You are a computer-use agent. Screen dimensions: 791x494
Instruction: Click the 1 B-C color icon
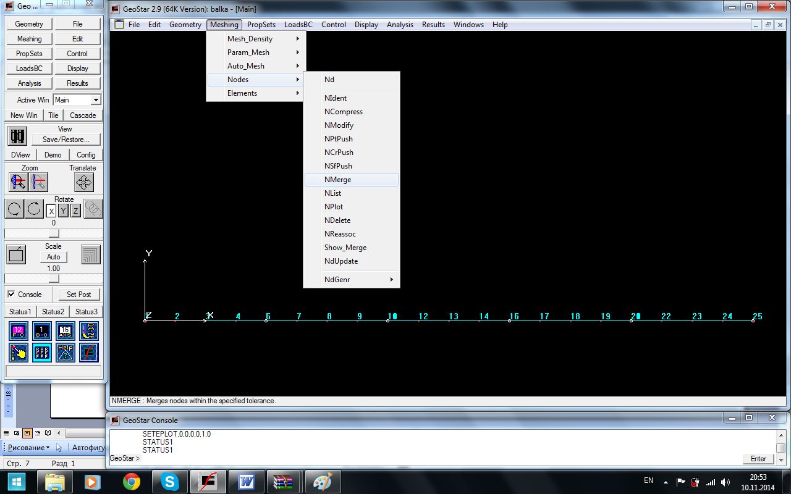click(42, 331)
